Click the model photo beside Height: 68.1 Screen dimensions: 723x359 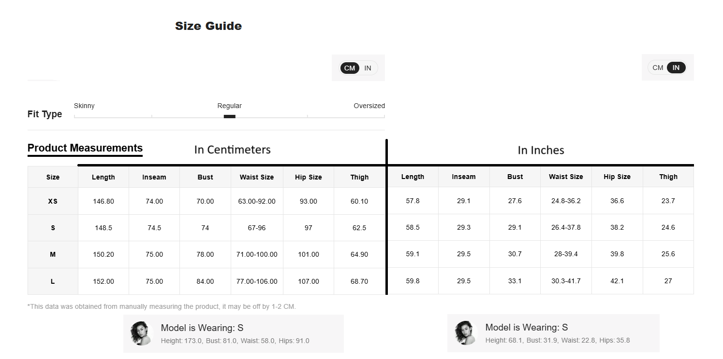(466, 333)
